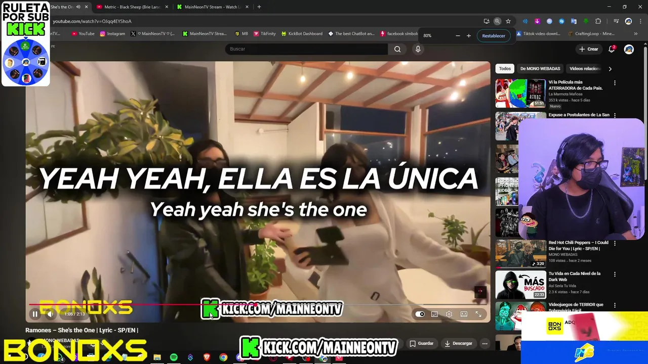Screen dimensions: 648x364
Task: Click the La Marmota Mañosa channel name
Action: pyautogui.click(x=565, y=94)
